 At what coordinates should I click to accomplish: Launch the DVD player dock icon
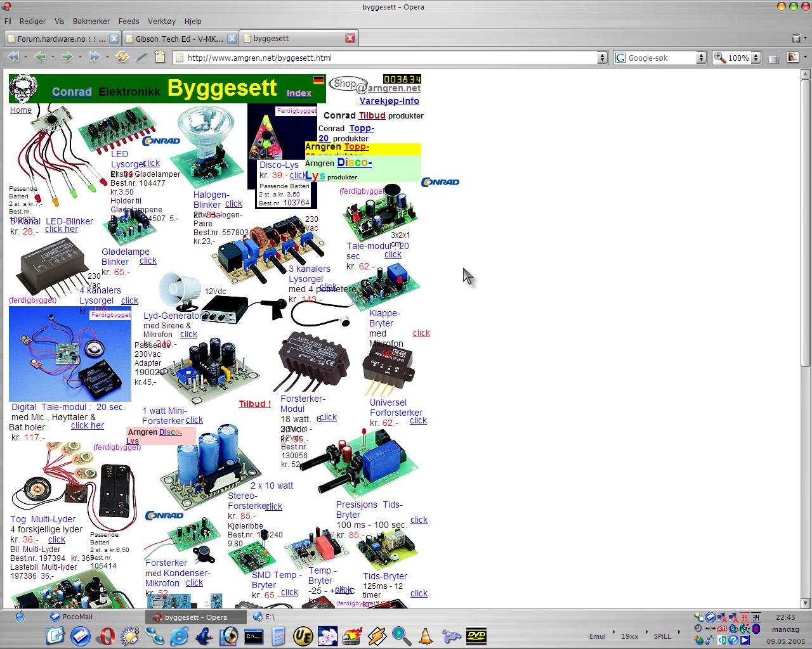pyautogui.click(x=476, y=636)
